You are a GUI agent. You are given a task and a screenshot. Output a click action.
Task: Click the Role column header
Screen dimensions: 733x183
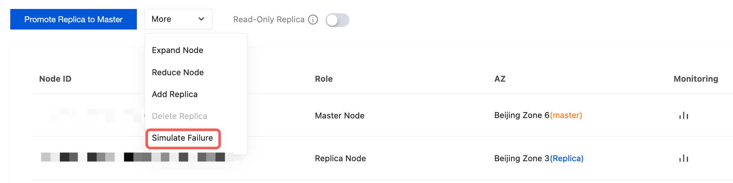324,79
